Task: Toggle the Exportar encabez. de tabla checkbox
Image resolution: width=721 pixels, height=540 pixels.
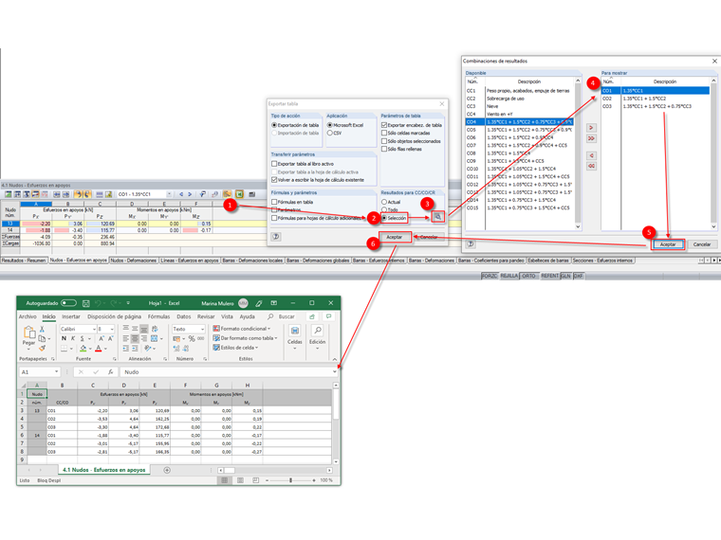Action: tap(384, 125)
